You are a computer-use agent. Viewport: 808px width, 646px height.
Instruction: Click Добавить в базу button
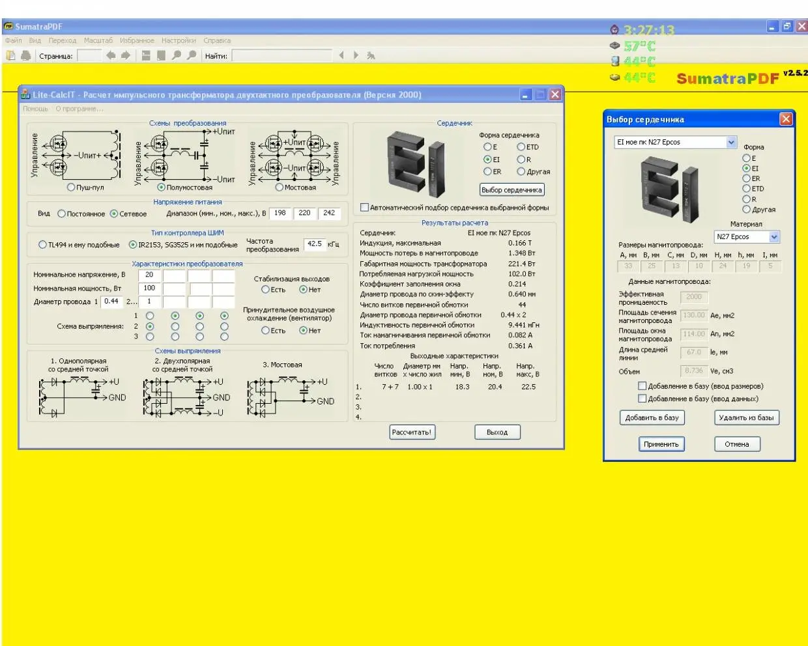(652, 418)
